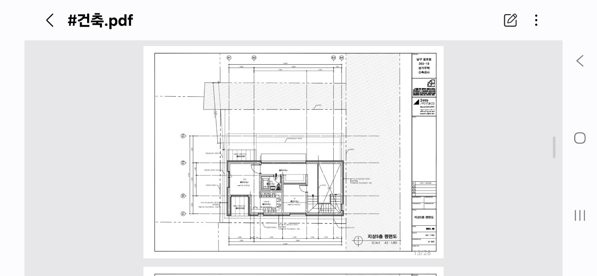Viewport: 597px width, 276px height.
Task: Tap the X1 grid marker circle
Action: pos(229,58)
